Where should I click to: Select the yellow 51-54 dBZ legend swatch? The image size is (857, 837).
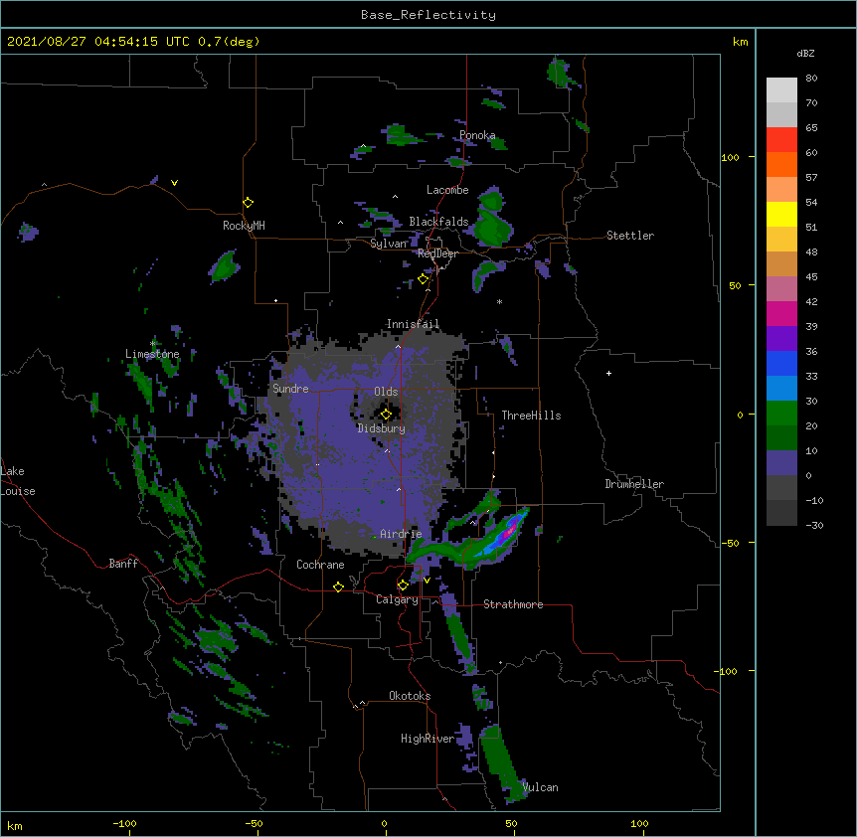tap(781, 214)
